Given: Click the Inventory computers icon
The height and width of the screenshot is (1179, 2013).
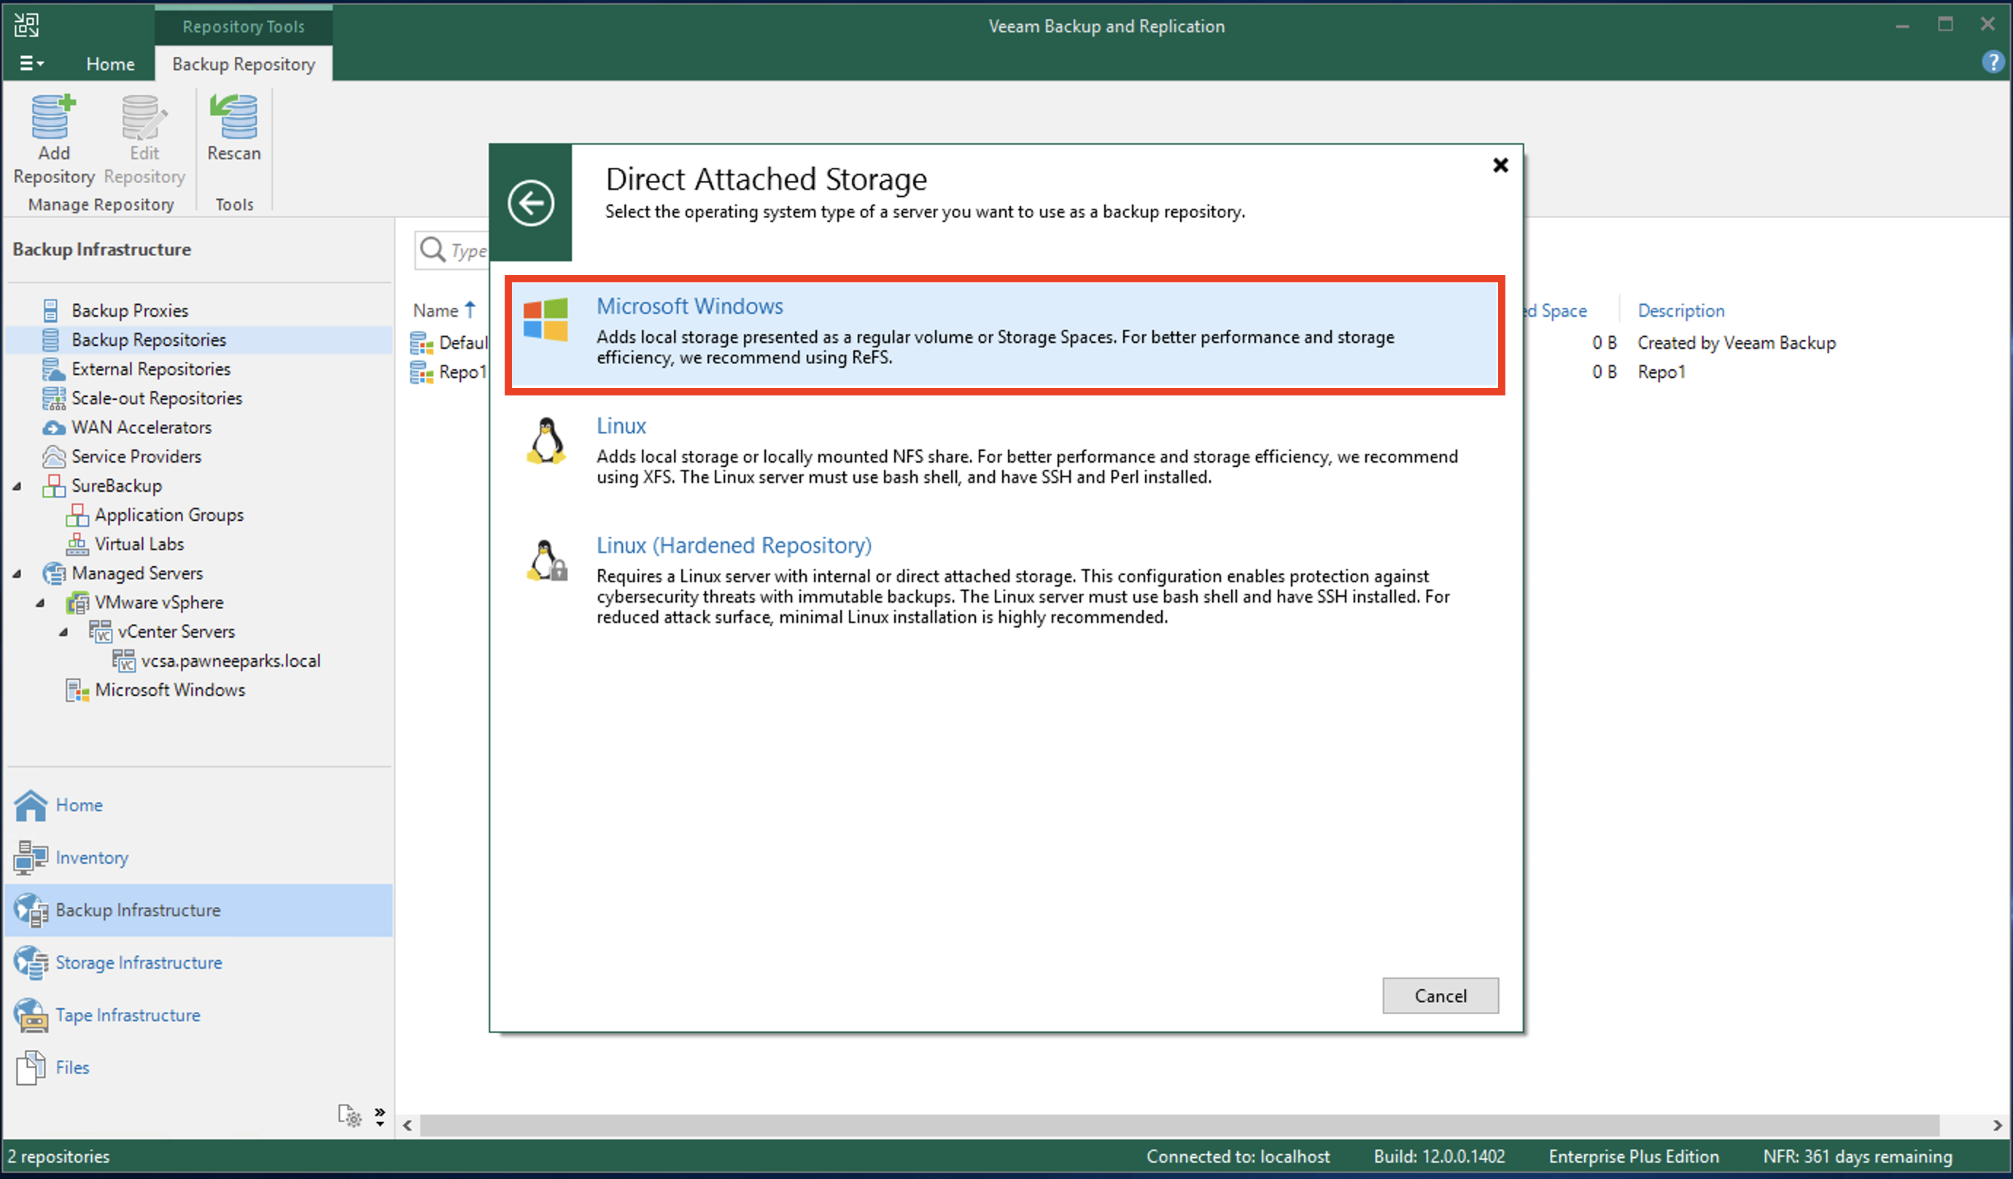Looking at the screenshot, I should coord(31,858).
